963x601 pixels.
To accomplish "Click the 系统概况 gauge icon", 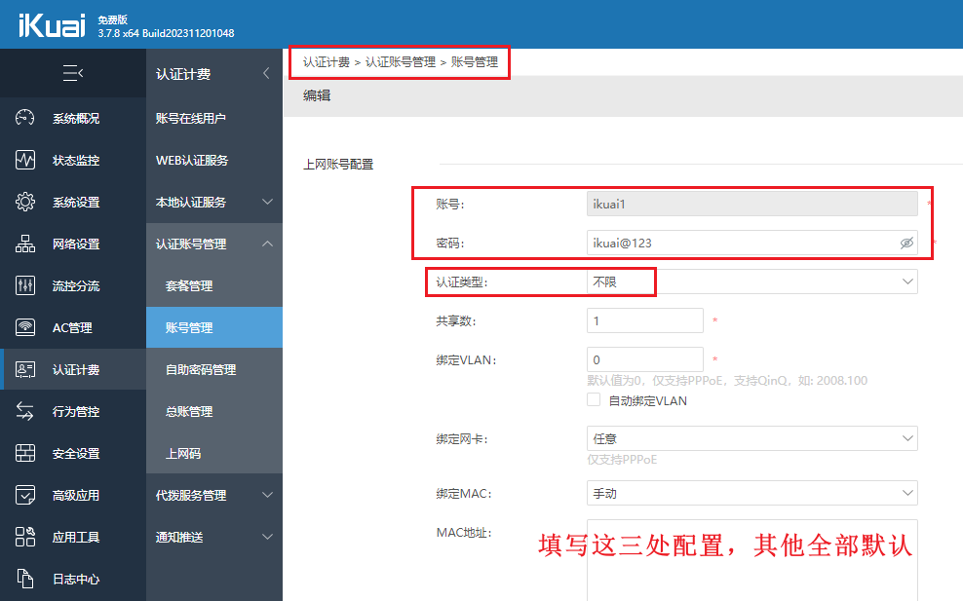I will [x=25, y=118].
